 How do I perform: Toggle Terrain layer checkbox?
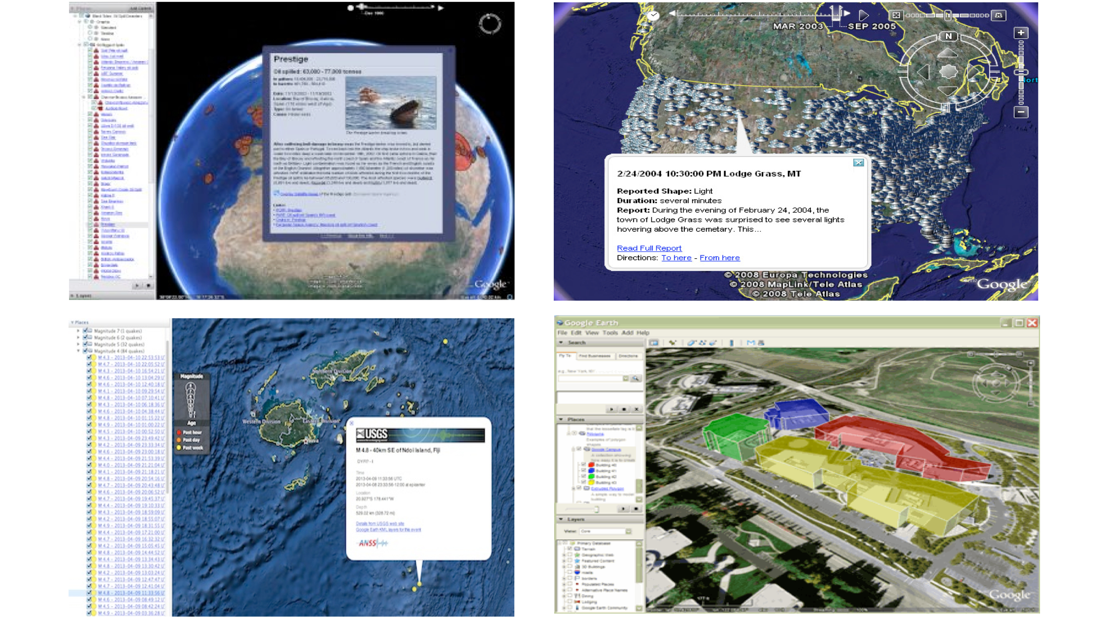(570, 549)
